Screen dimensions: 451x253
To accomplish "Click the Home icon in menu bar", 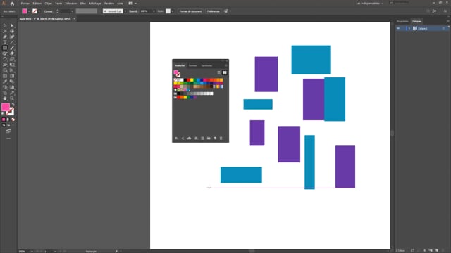I will [12, 4].
